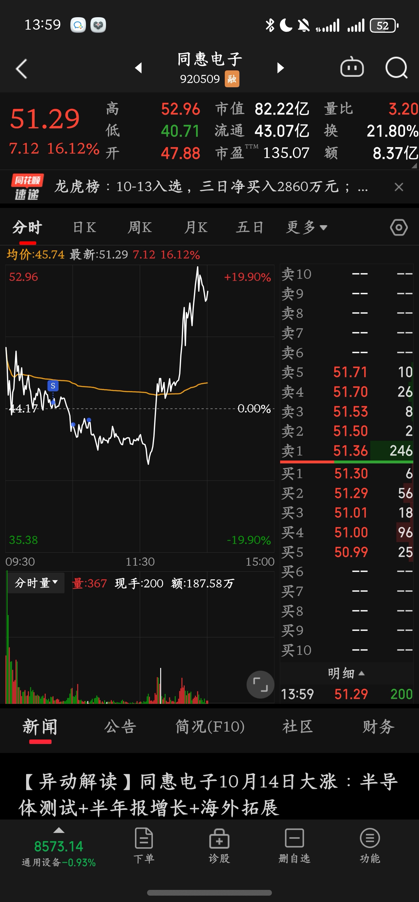Tap 均价:45.74 average price label
This screenshot has height=902, width=419.
click(35, 254)
